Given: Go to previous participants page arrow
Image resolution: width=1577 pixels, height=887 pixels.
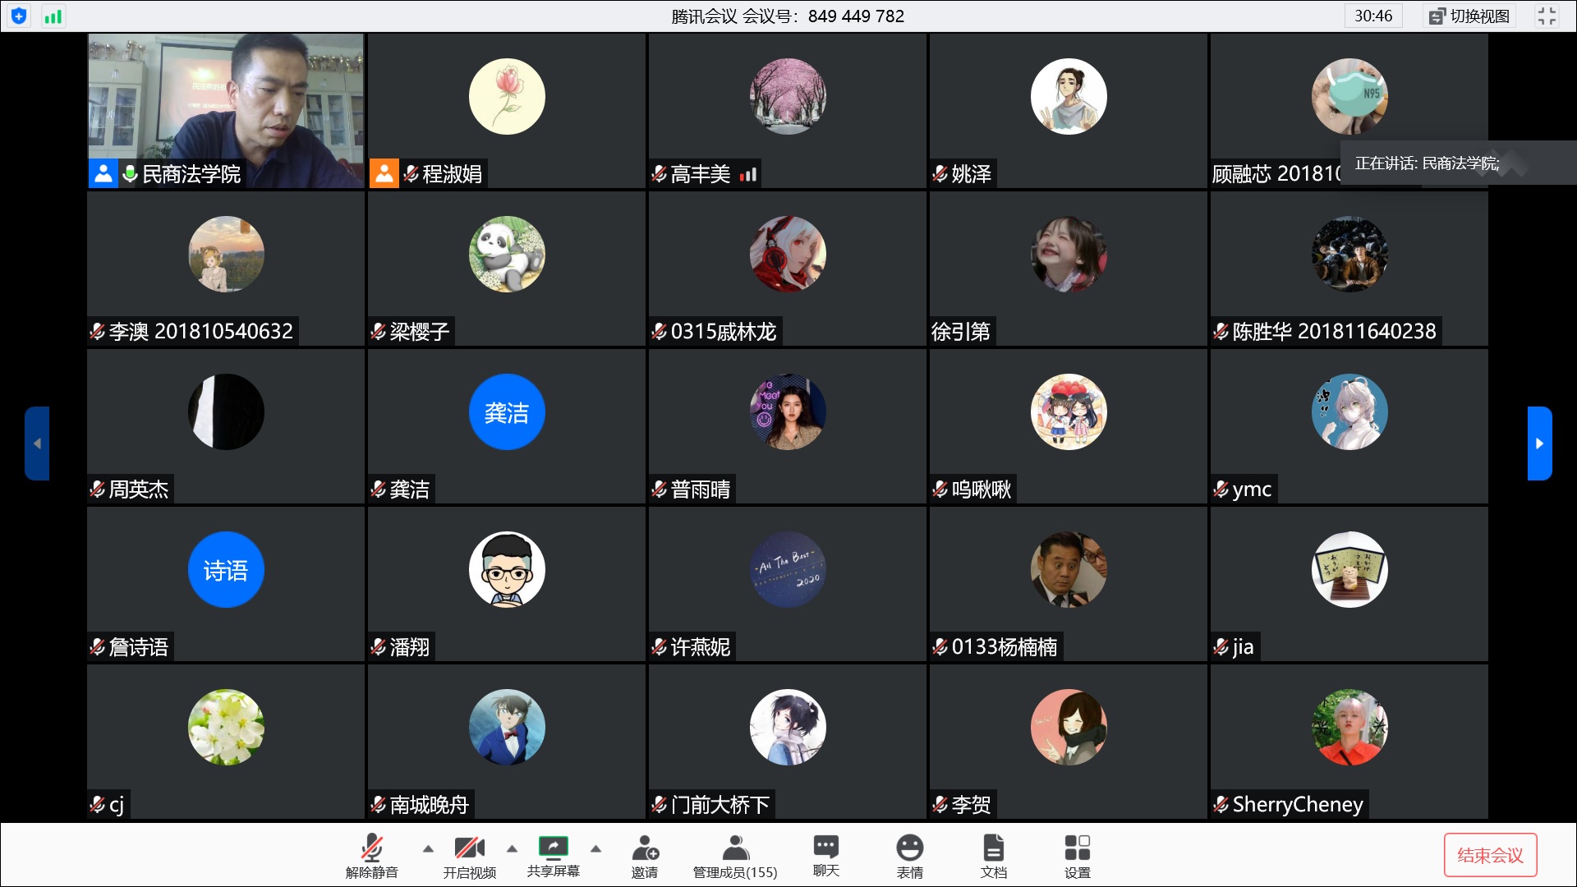Looking at the screenshot, I should pos(37,443).
